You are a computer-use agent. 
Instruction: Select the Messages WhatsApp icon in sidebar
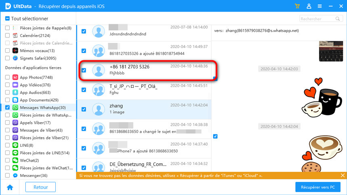coord(15,108)
